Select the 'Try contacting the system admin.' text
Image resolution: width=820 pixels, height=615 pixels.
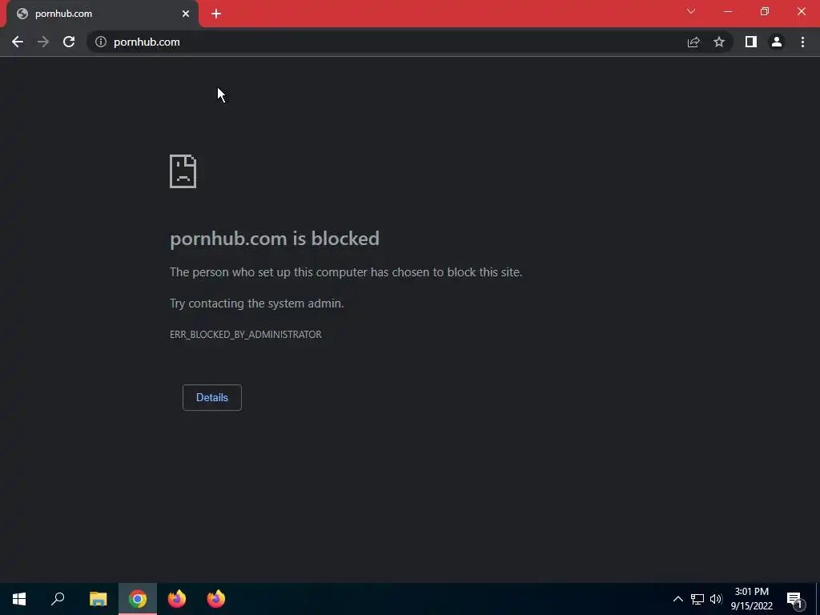pyautogui.click(x=257, y=303)
